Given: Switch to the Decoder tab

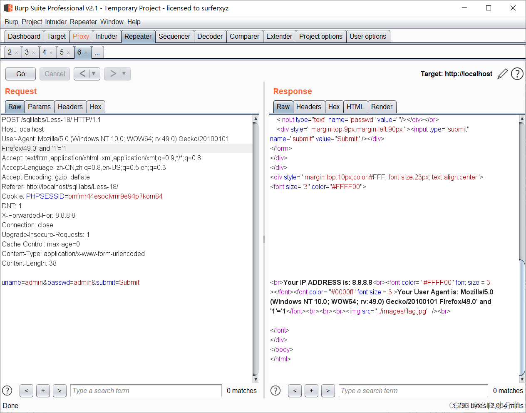Looking at the screenshot, I should point(210,37).
